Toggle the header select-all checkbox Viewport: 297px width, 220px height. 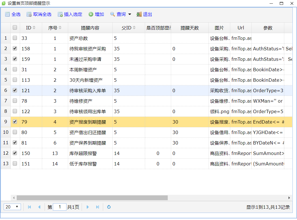click(15, 27)
